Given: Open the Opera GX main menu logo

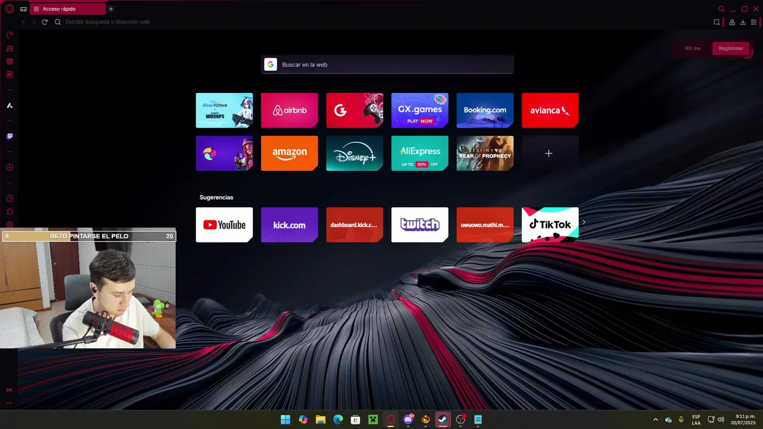Looking at the screenshot, I should 9,9.
